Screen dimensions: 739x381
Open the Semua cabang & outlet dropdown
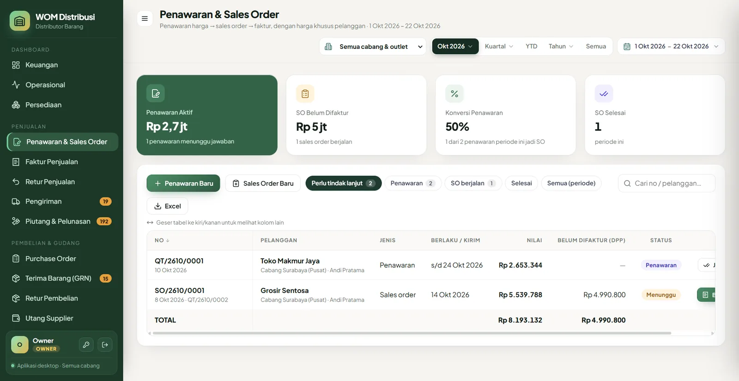click(373, 47)
